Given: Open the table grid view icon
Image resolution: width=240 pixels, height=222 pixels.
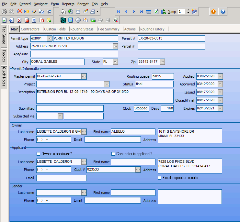Looking at the screenshot, I should (x=149, y=12).
